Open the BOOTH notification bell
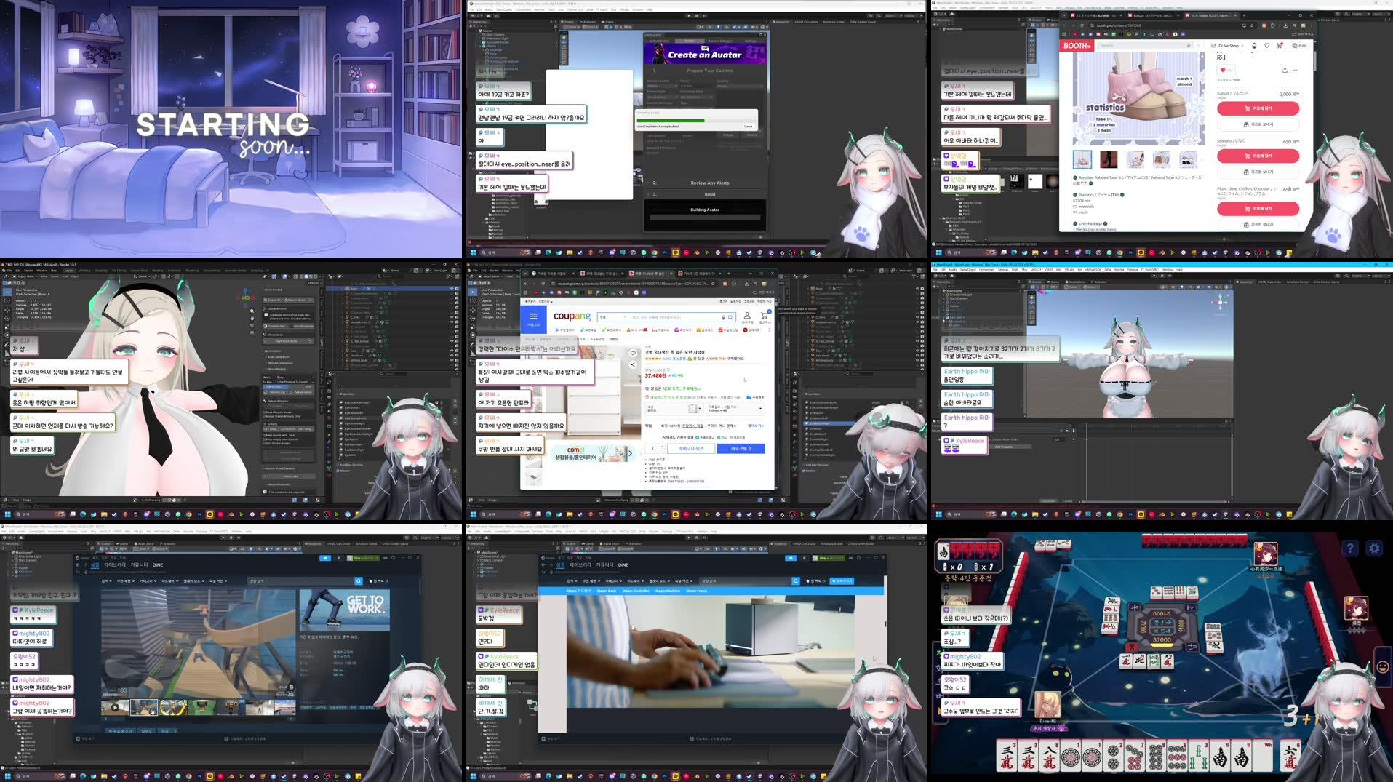1393x782 pixels. (x=1254, y=46)
